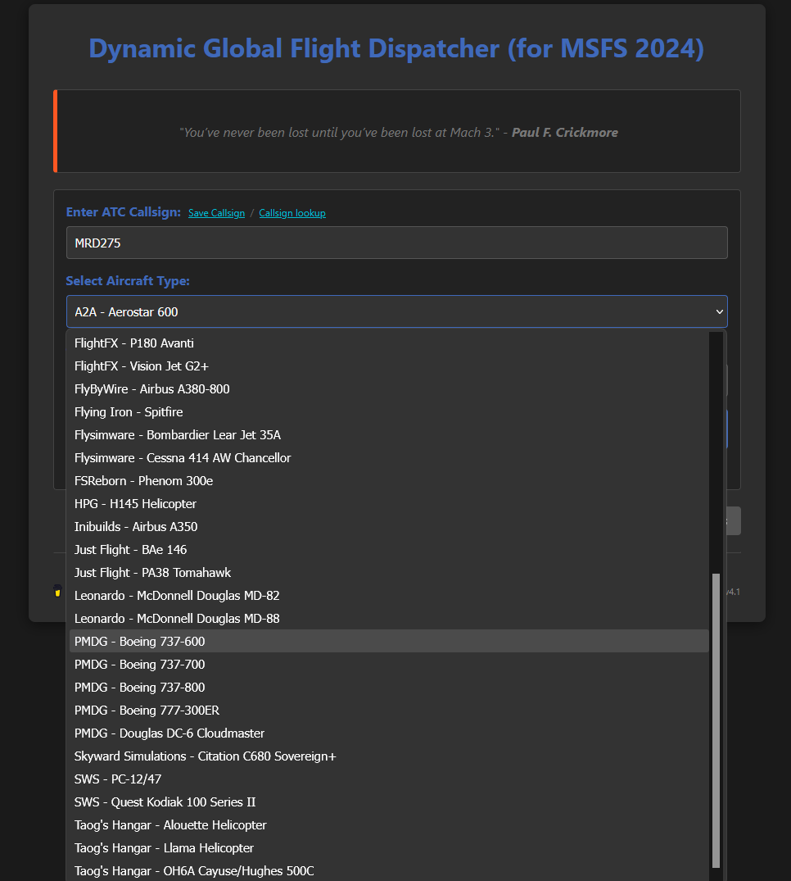Choose Just Flight - BAe 146

coord(389,550)
